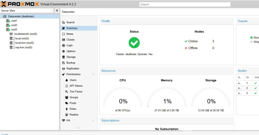The image size is (259, 135).
Task: Select local-lvm (nod3) in tree
Action: (x=25, y=43)
